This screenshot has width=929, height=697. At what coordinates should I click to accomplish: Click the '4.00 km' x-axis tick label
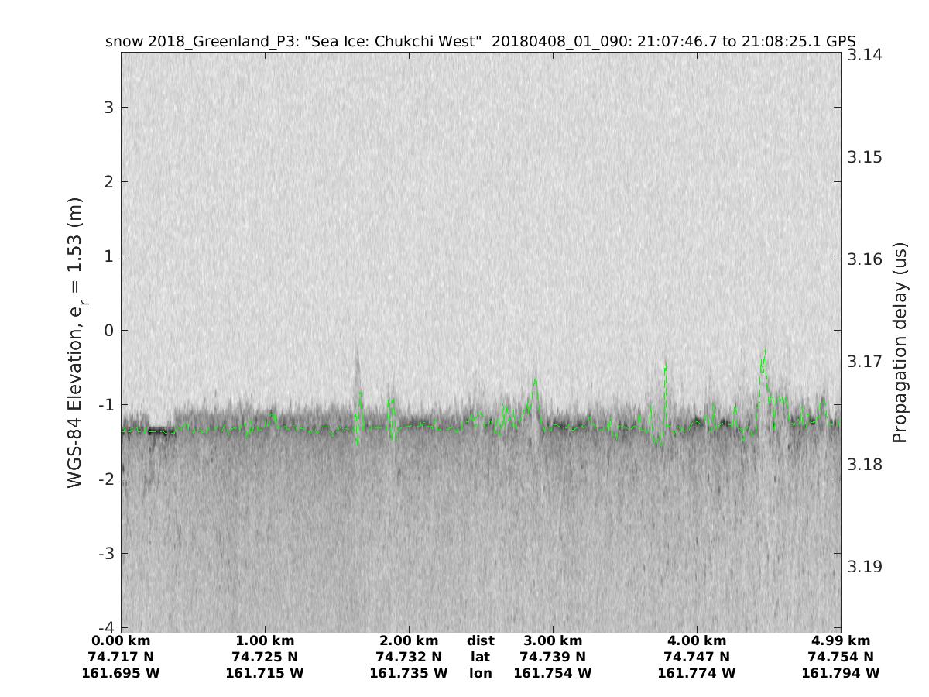[x=696, y=640]
